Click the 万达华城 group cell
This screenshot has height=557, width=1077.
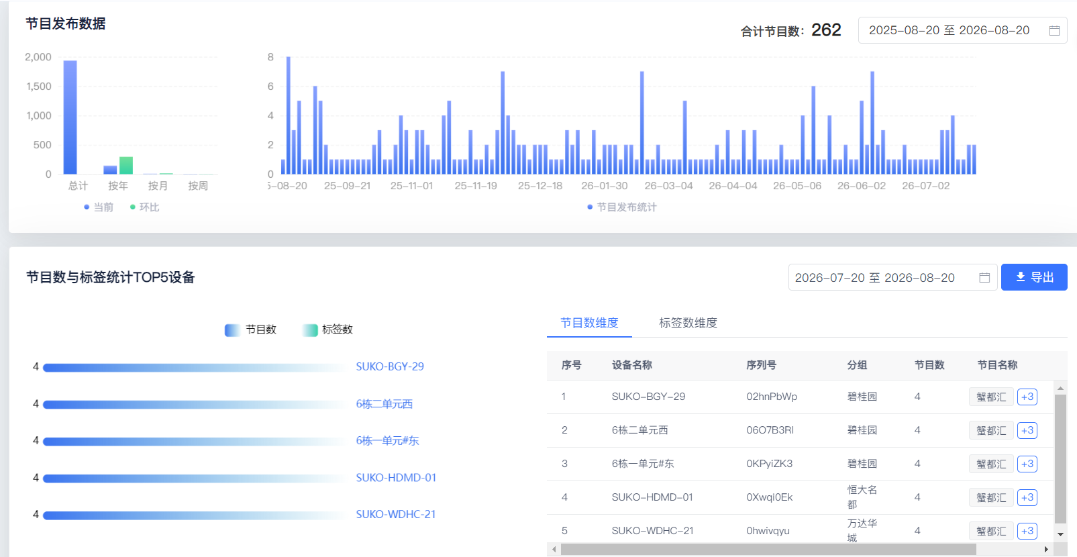point(862,531)
